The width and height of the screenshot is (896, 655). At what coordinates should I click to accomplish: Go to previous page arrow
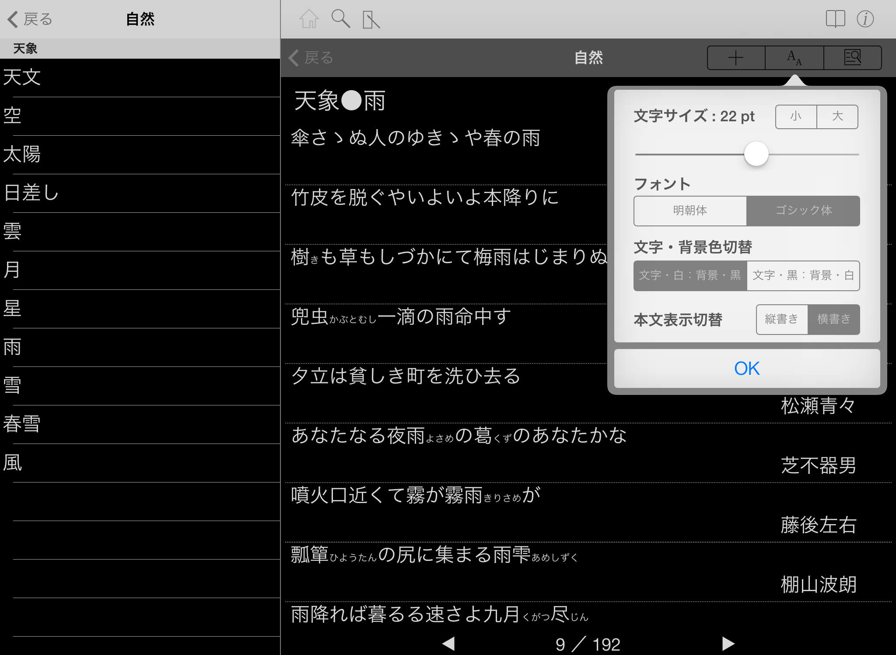(x=448, y=643)
